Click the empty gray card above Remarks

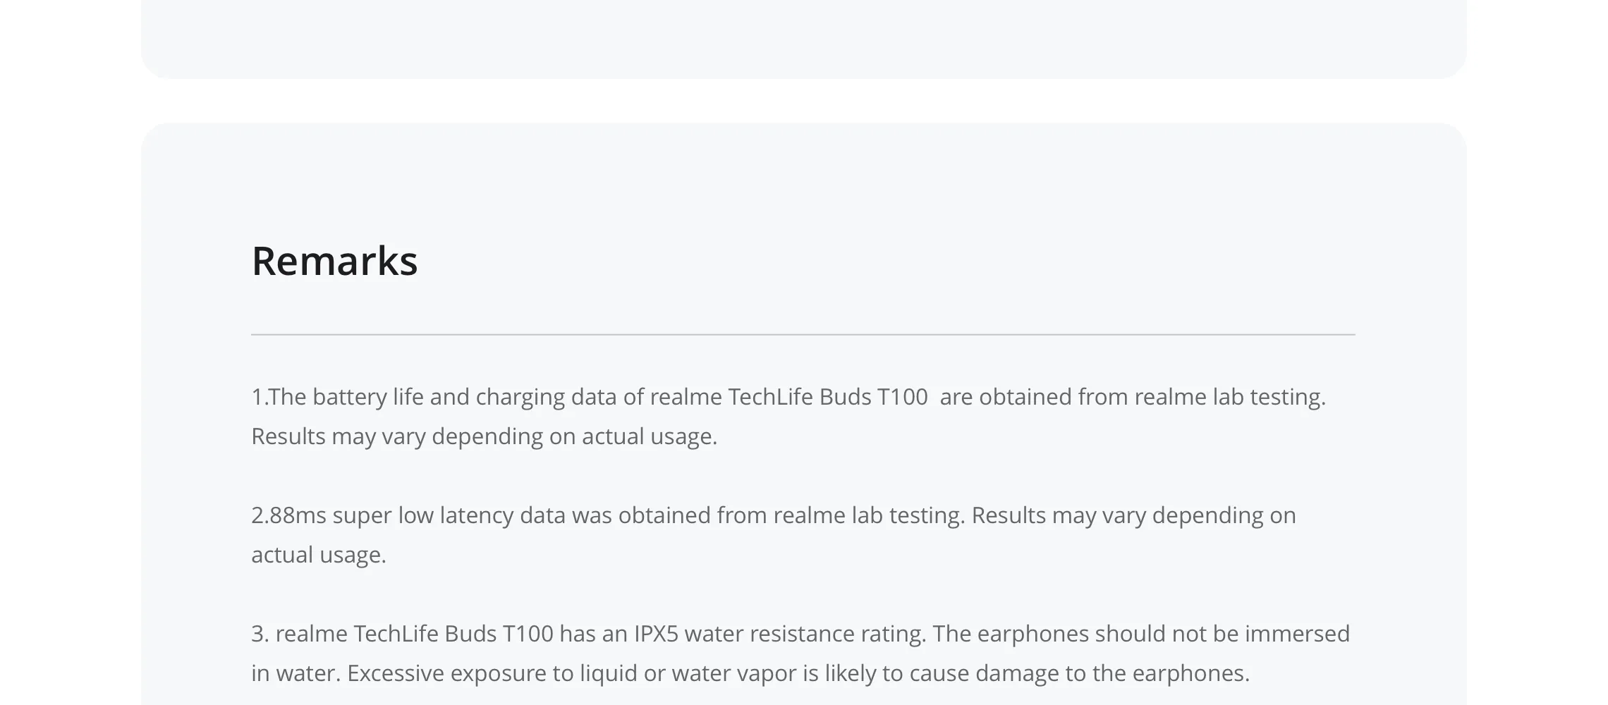pos(804,39)
